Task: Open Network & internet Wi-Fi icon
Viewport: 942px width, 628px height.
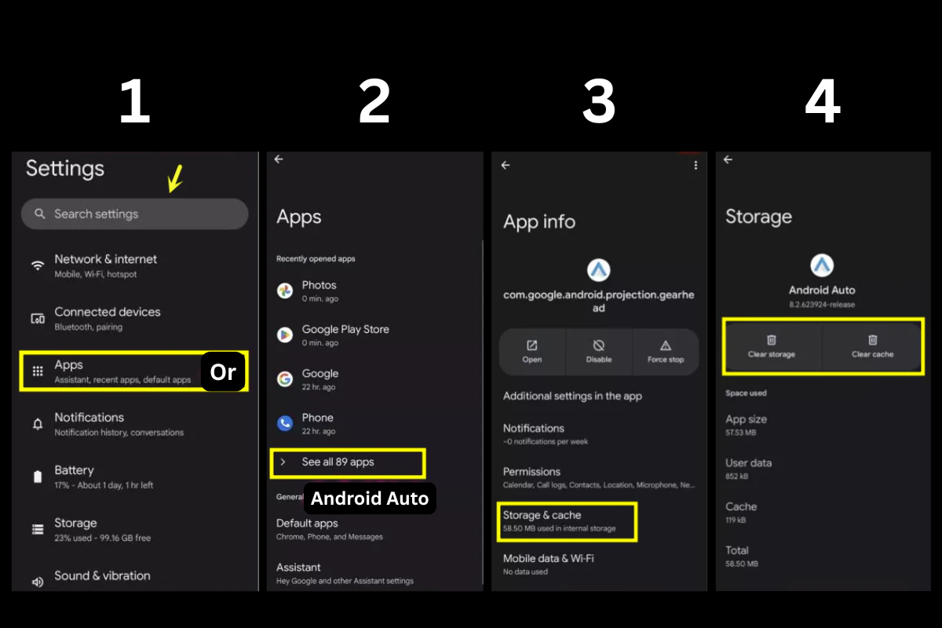Action: (38, 266)
